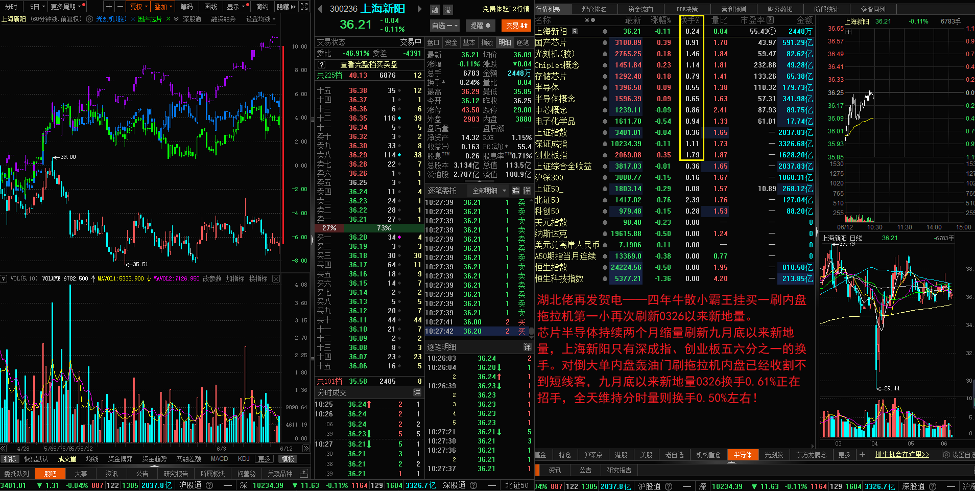Go to previous stock with left arrow
This screenshot has width=975, height=491.
click(x=320, y=9)
